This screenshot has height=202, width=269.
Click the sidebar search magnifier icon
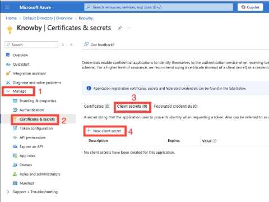[8, 44]
